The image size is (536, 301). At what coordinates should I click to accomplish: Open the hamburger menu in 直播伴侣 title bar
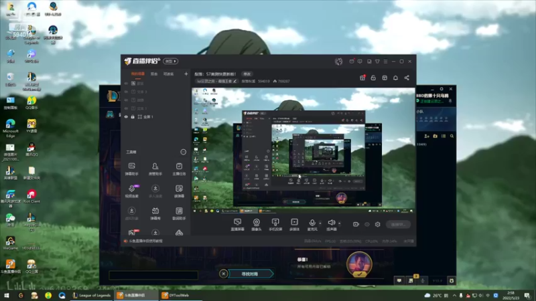(386, 62)
